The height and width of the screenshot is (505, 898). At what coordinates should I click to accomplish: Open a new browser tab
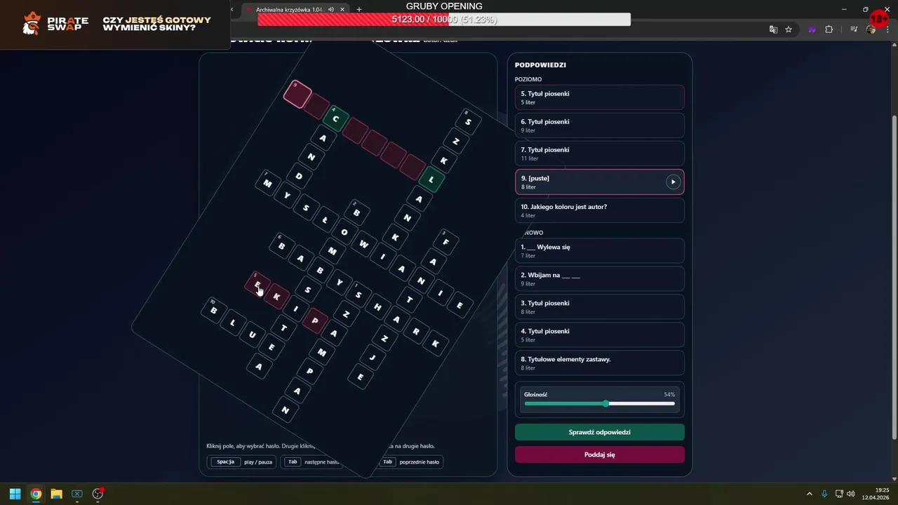[359, 10]
